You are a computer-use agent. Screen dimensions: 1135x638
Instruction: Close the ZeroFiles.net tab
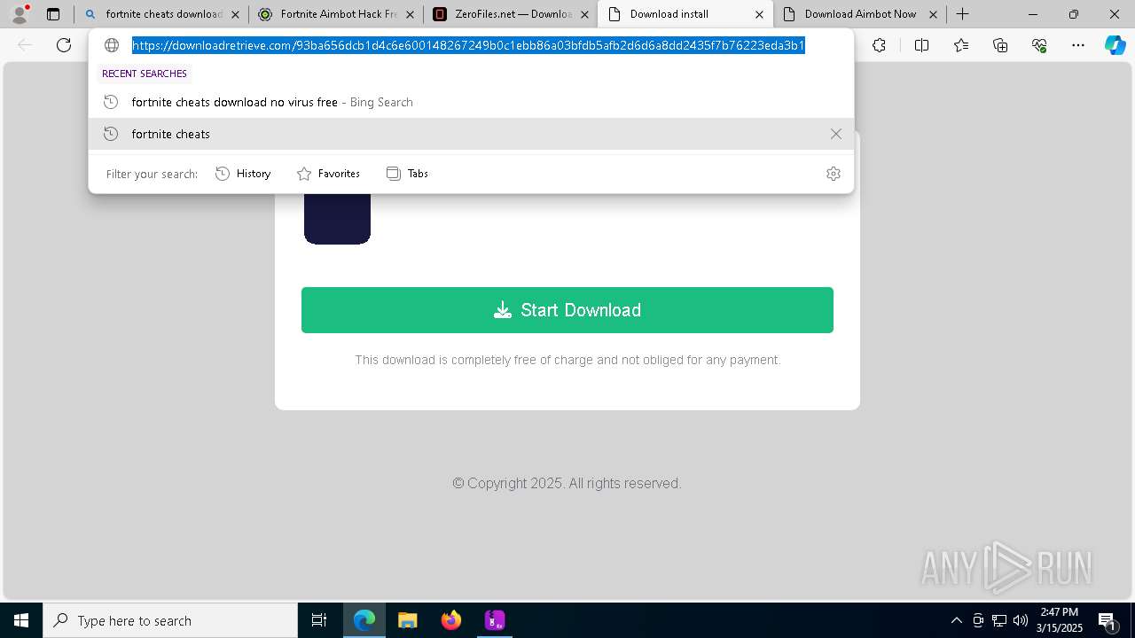[584, 14]
